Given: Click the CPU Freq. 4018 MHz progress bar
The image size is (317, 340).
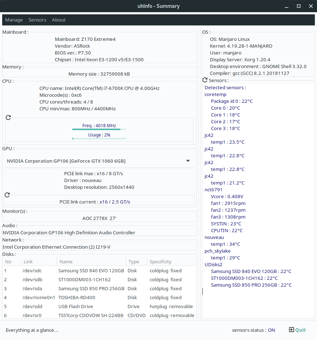Looking at the screenshot, I should tap(99, 129).
